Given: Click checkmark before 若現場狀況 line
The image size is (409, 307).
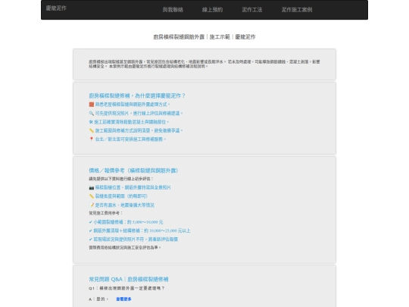Looking at the screenshot, I should 91,239.
